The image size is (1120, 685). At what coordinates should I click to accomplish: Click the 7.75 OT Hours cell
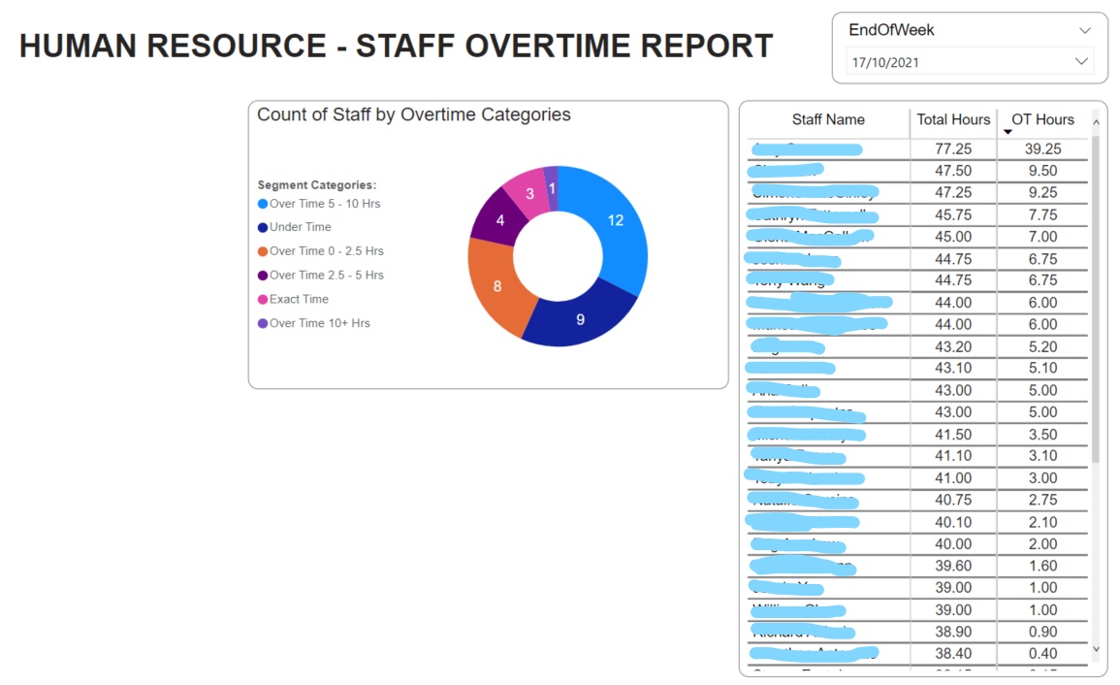click(x=1042, y=214)
